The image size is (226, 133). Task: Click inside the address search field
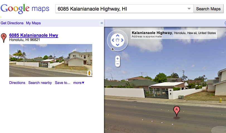tap(121, 9)
